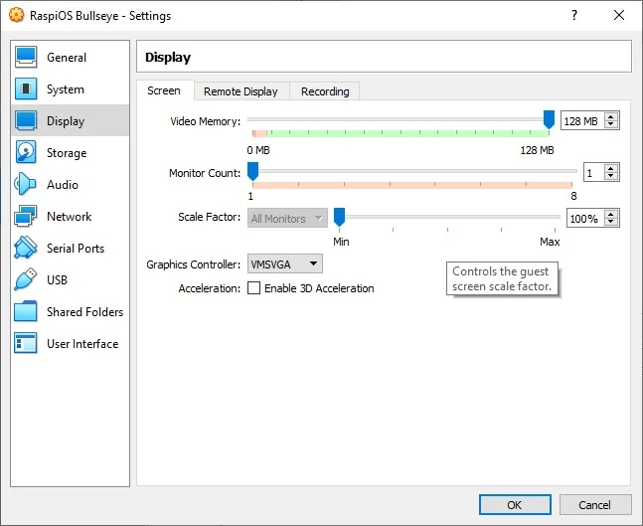The height and width of the screenshot is (526, 643).
Task: Discard changes with the Cancel button
Action: point(594,505)
